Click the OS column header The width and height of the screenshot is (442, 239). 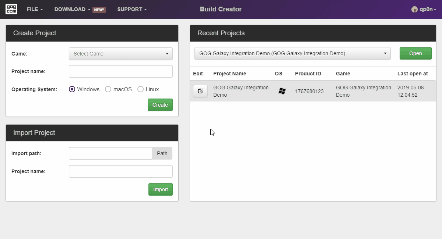pyautogui.click(x=278, y=74)
